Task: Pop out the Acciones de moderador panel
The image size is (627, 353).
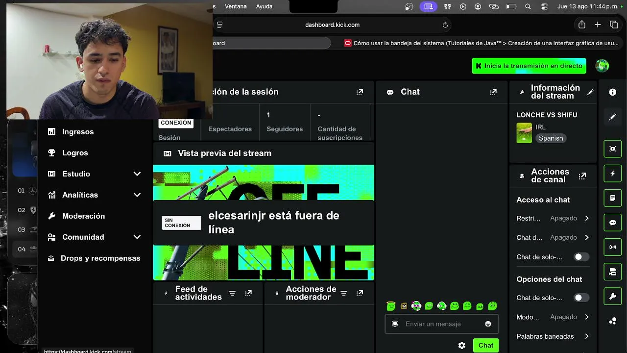Action: [x=360, y=293]
